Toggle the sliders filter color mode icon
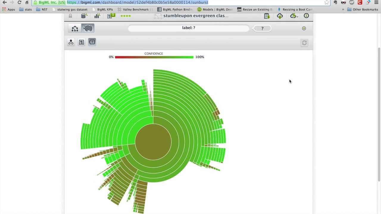The image size is (381, 214). [81, 42]
